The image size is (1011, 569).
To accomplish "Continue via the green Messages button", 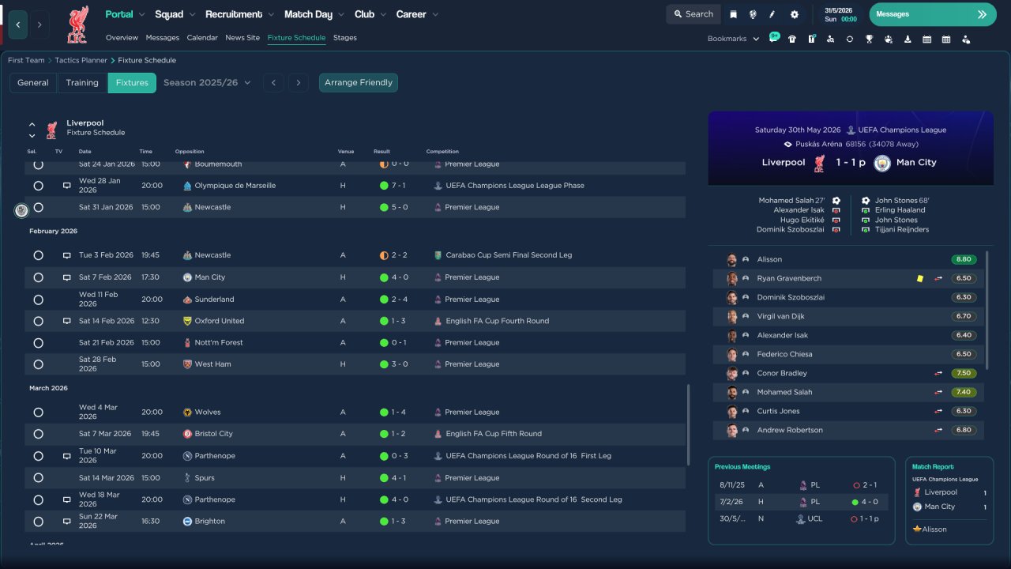I will point(933,14).
